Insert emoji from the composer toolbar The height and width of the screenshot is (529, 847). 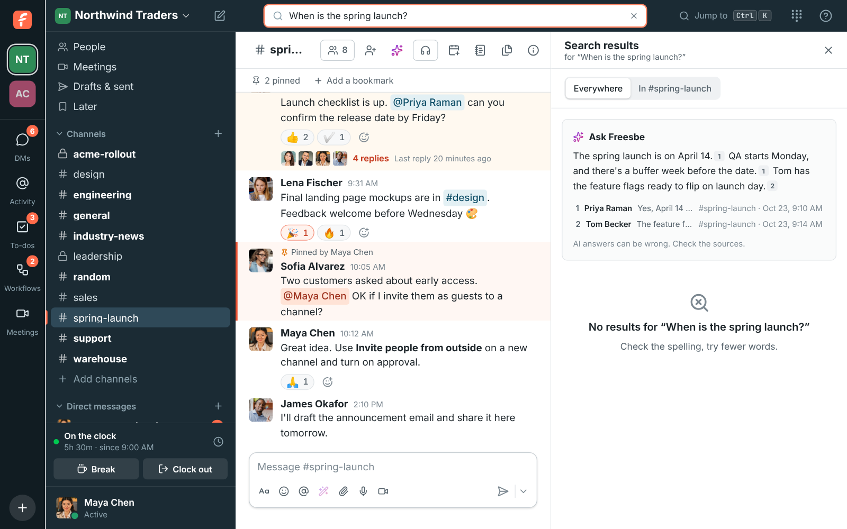[x=284, y=491]
